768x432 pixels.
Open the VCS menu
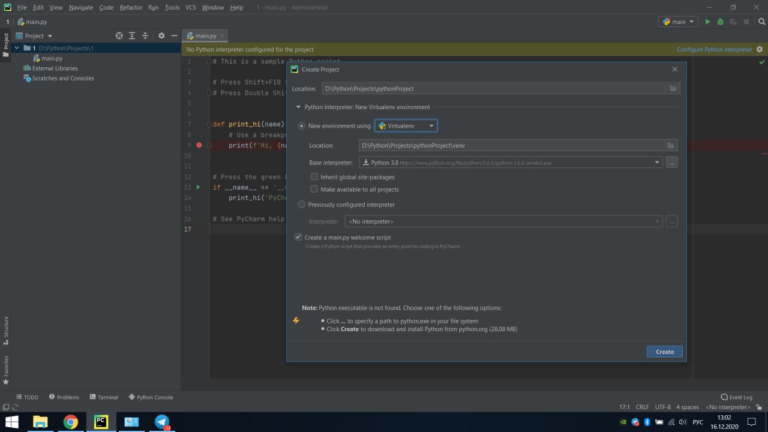click(x=191, y=7)
